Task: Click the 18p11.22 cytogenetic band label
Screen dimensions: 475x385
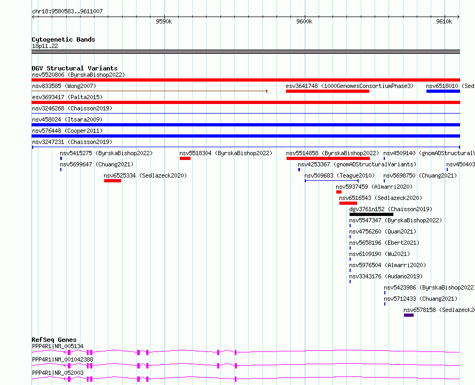Action: click(x=45, y=46)
